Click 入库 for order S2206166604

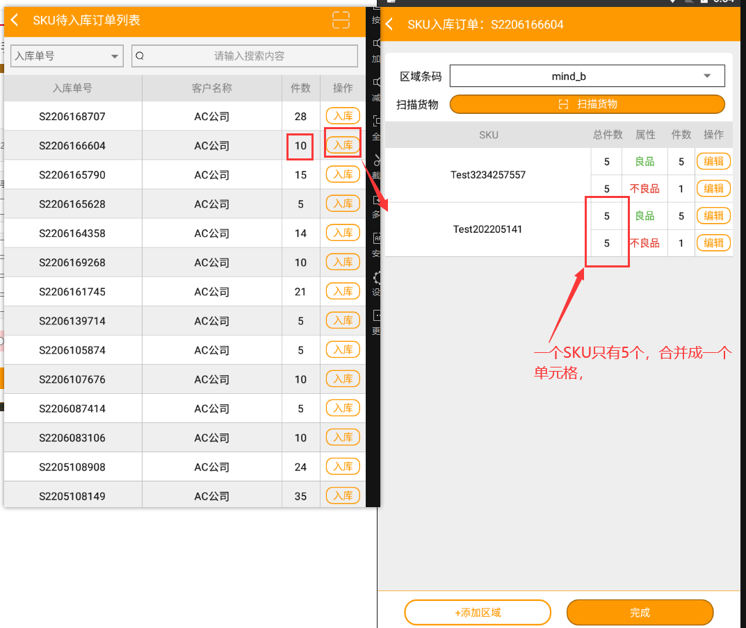point(343,145)
